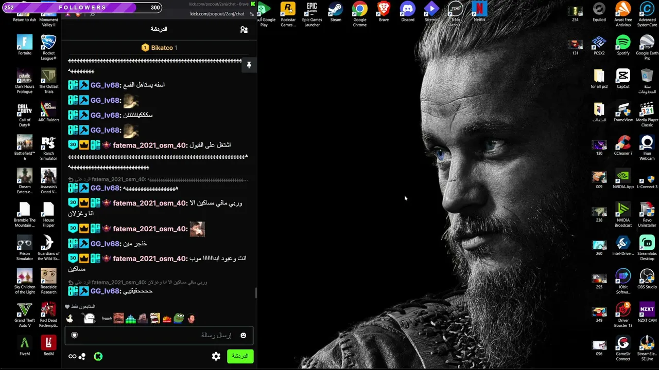Image resolution: width=659 pixels, height=370 pixels.
Task: Launch Rocket League from the desktop
Action: click(48, 47)
